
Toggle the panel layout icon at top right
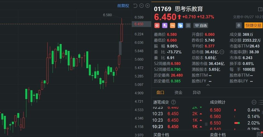260,9
